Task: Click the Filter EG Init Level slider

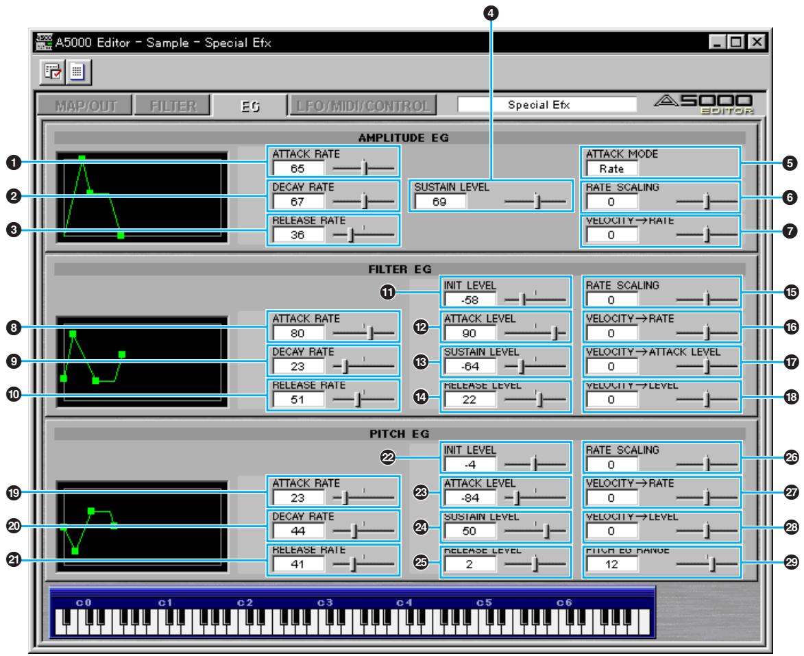Action: coord(536,300)
